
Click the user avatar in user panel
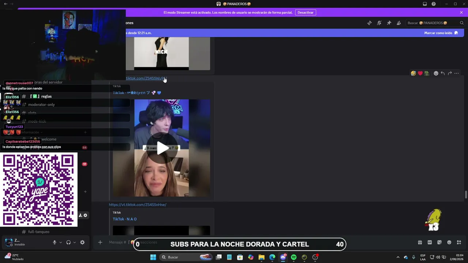click(x=8, y=242)
